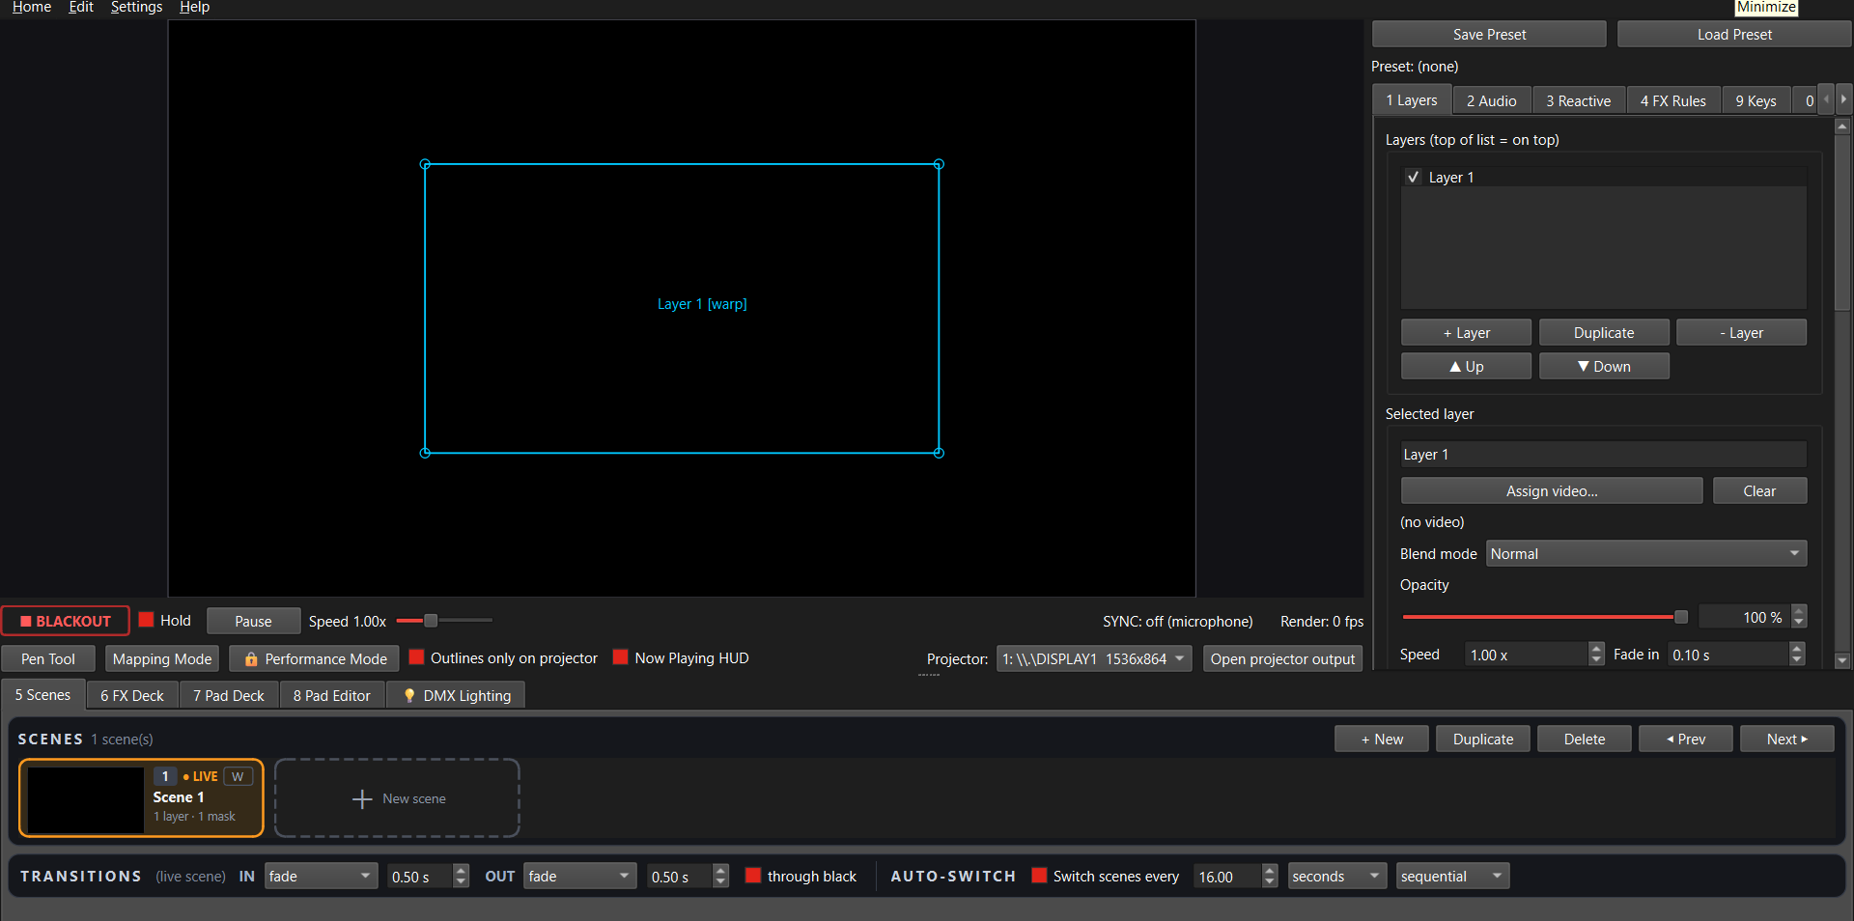Open the IN transition fade dropdown
Screen dimensions: 1854x921
pos(321,877)
